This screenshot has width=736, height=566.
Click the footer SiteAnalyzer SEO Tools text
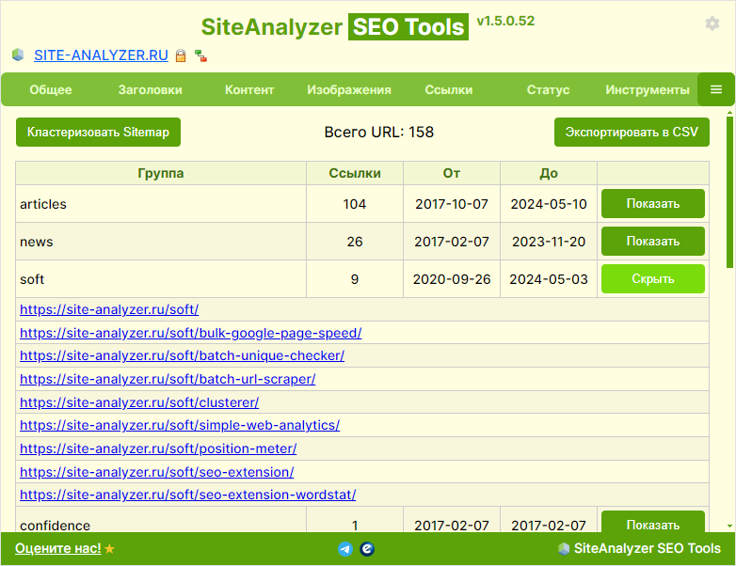tap(647, 548)
